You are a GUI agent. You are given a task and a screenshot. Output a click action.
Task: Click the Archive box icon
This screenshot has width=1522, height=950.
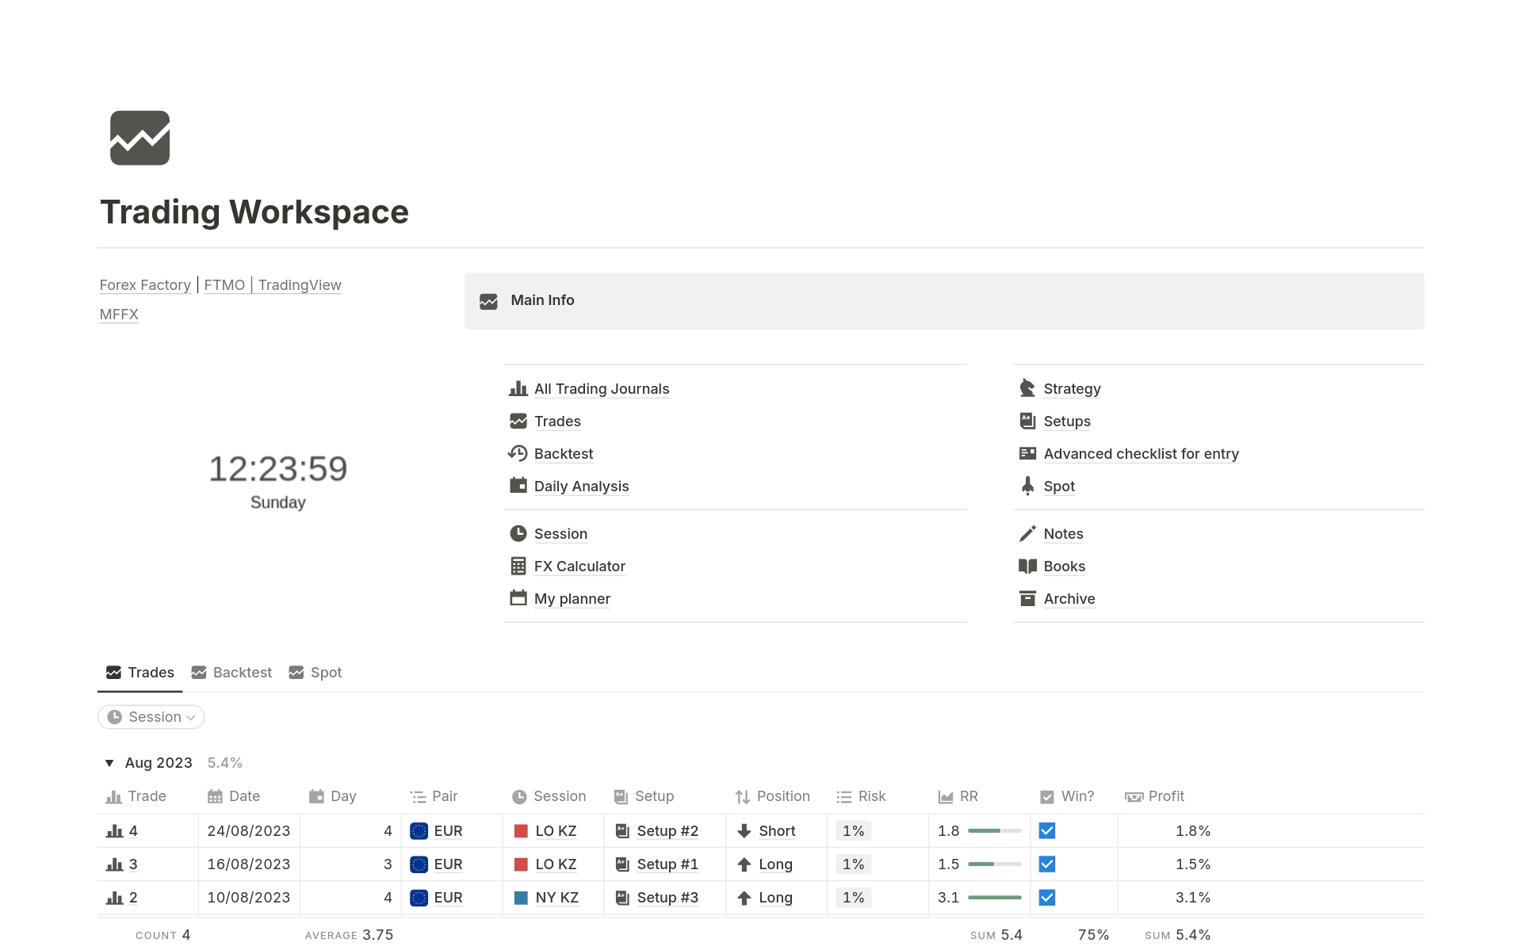click(1027, 598)
